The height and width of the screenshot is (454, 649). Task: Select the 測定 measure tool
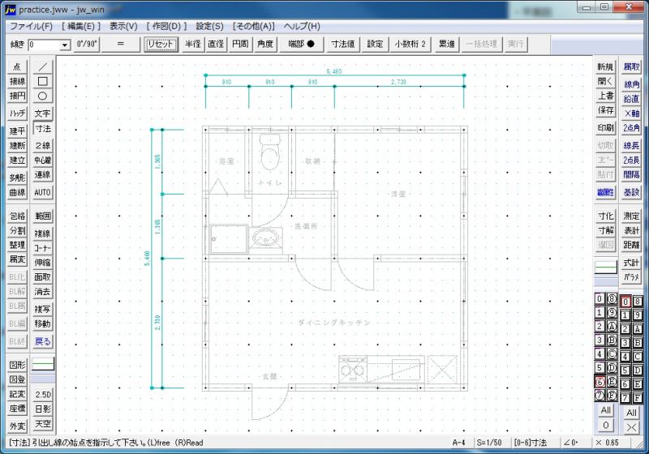pyautogui.click(x=631, y=216)
